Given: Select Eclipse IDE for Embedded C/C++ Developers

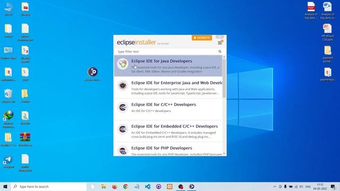Looking at the screenshot, I should pyautogui.click(x=168, y=131).
